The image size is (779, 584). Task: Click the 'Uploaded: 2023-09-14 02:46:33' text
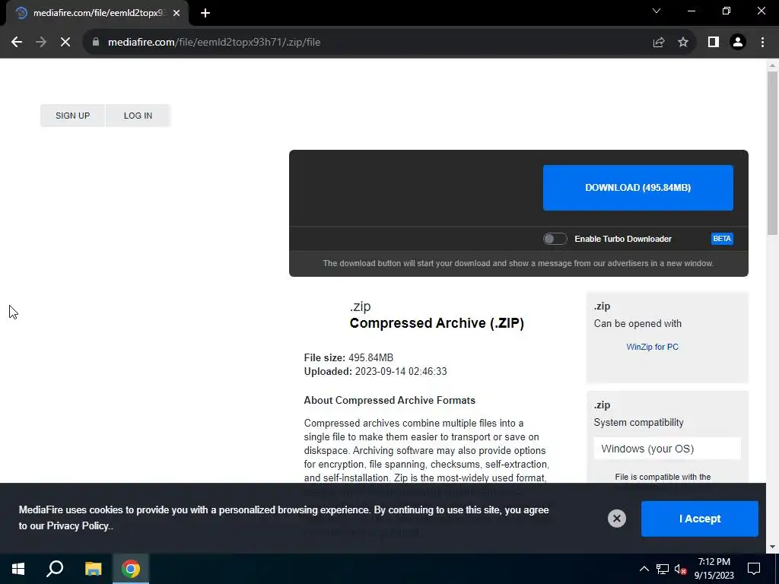[376, 371]
